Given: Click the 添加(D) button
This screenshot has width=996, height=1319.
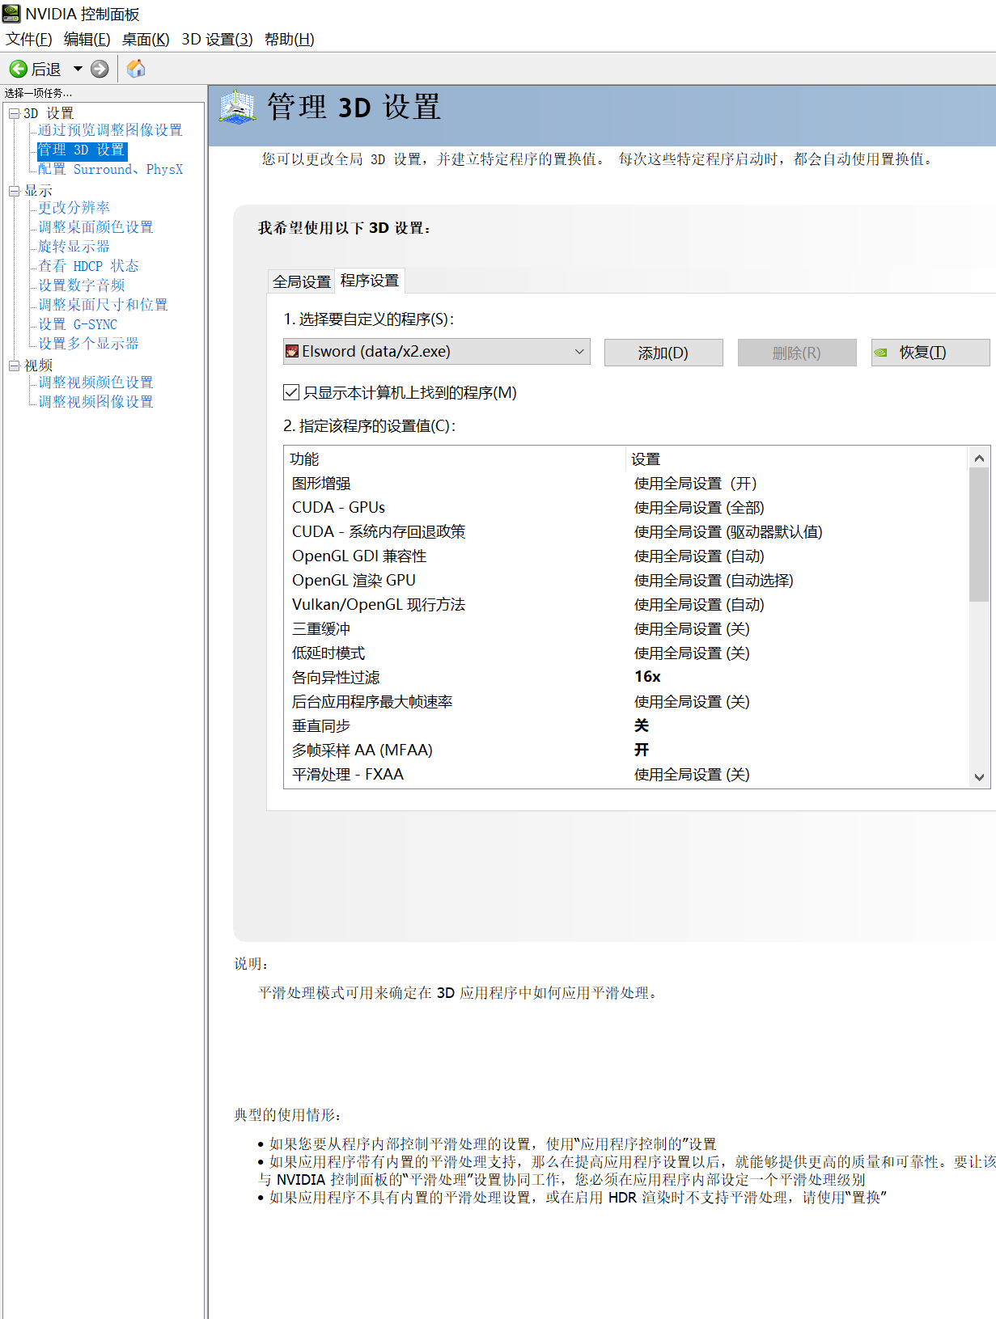Looking at the screenshot, I should [x=663, y=353].
